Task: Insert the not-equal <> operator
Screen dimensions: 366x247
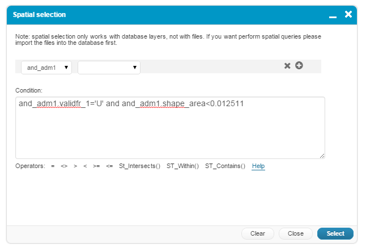Action: click(x=64, y=166)
